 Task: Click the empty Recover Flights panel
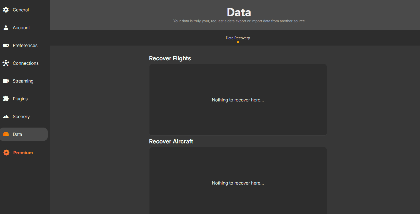click(238, 83)
